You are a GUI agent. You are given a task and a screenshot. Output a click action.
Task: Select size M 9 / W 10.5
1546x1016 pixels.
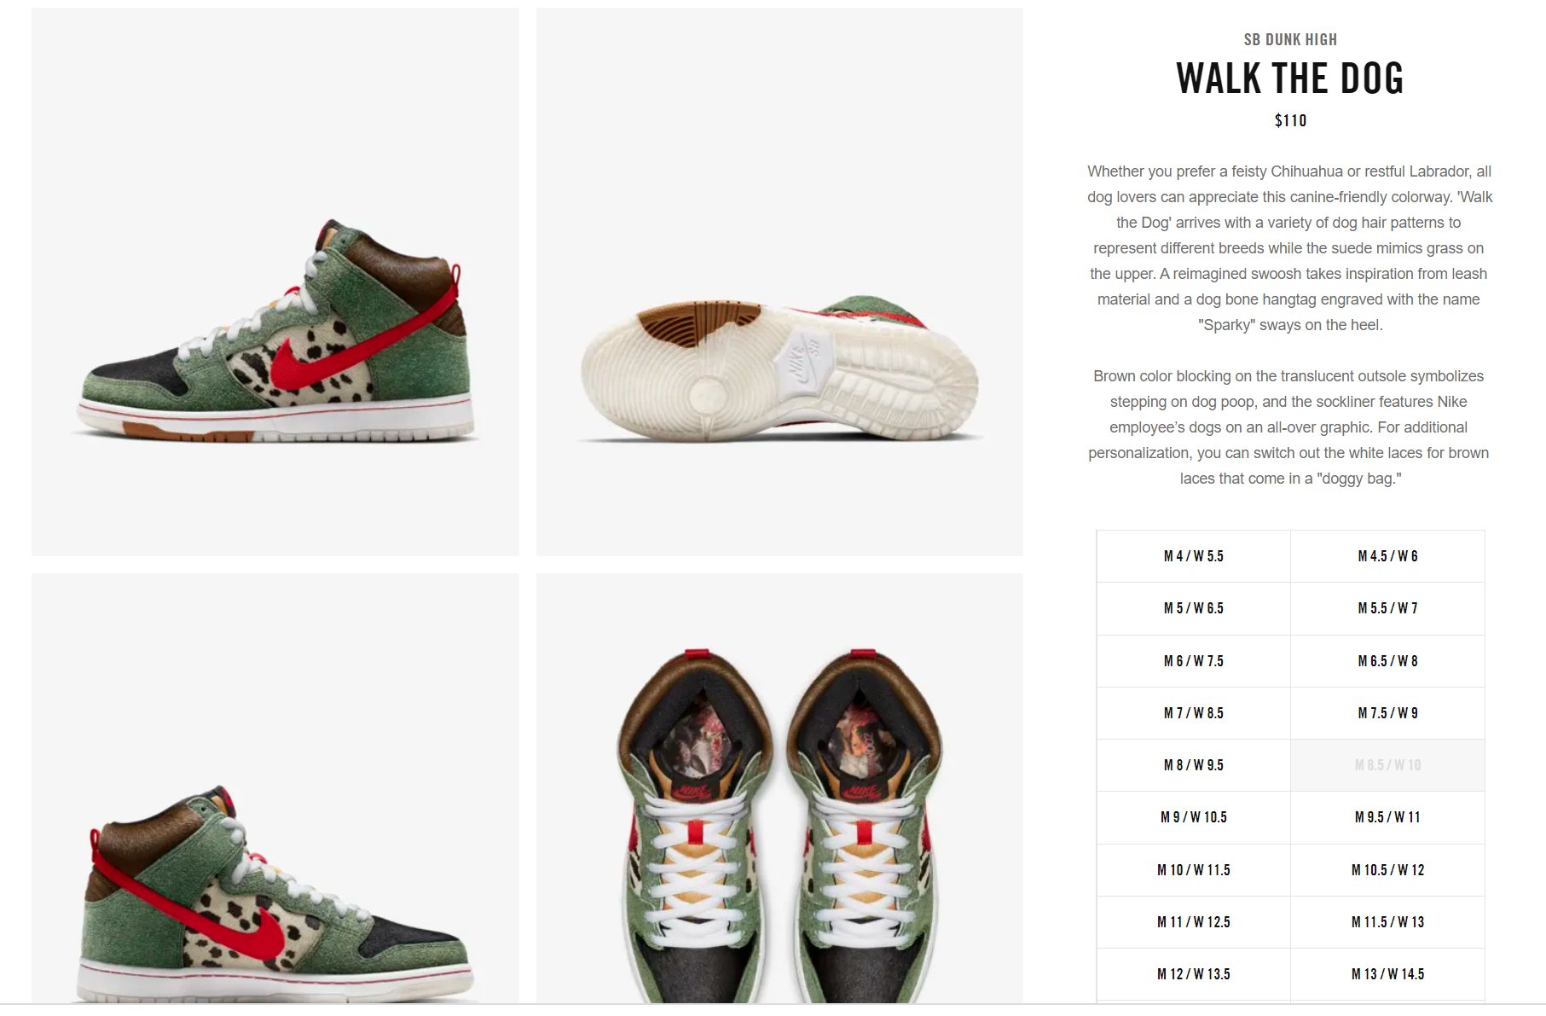1193,817
